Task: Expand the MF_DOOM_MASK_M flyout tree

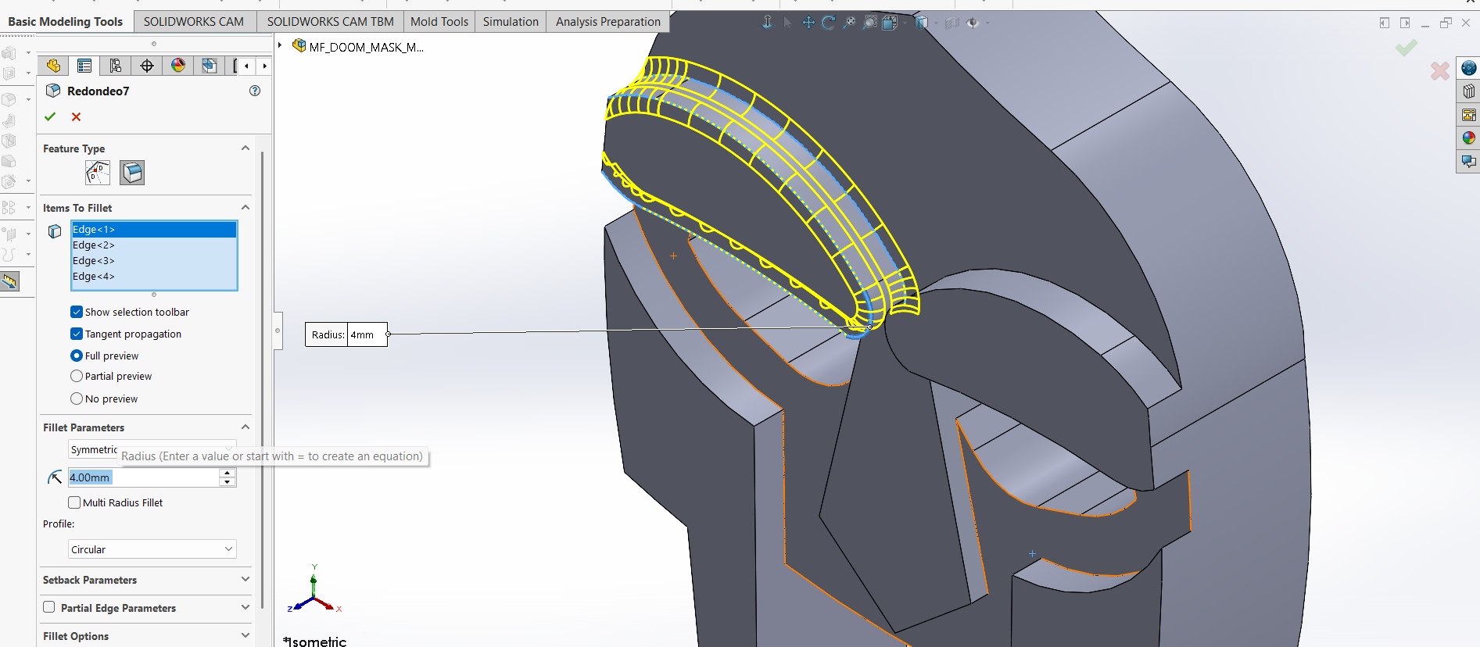Action: pos(280,45)
